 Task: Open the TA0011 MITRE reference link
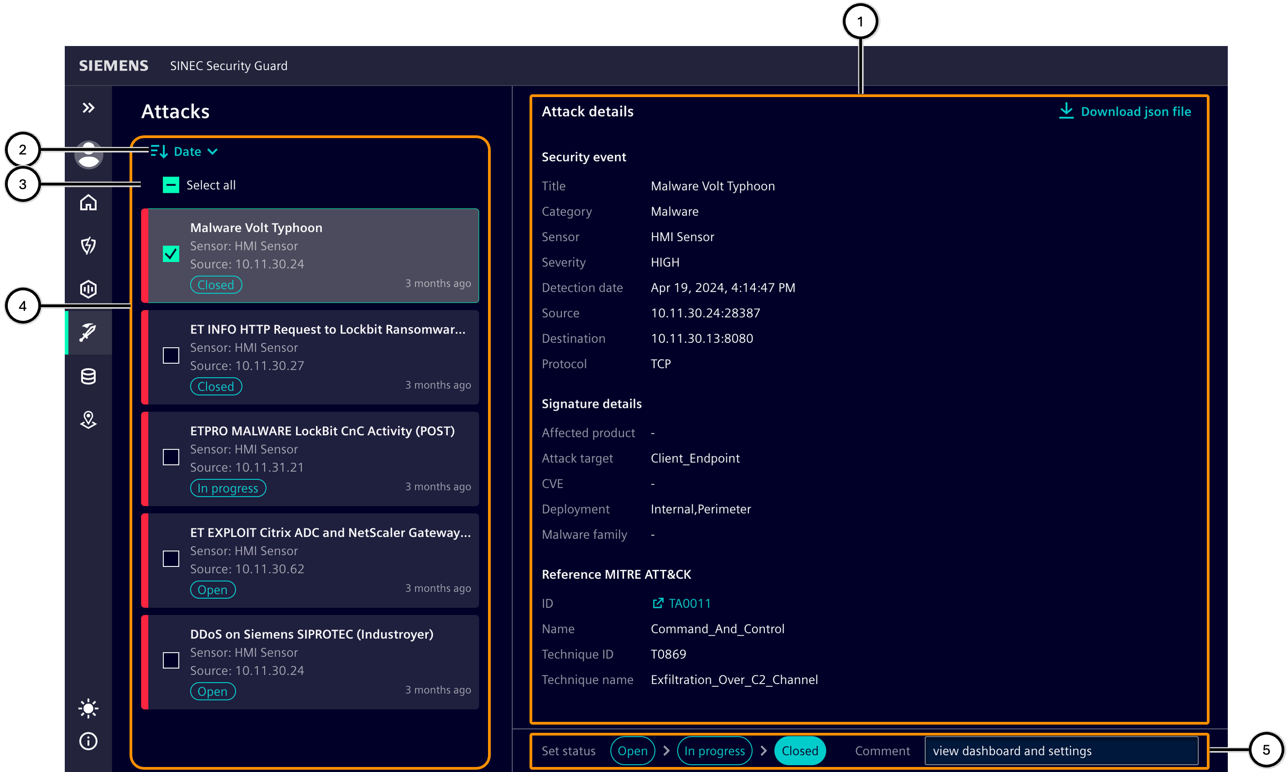tap(689, 603)
